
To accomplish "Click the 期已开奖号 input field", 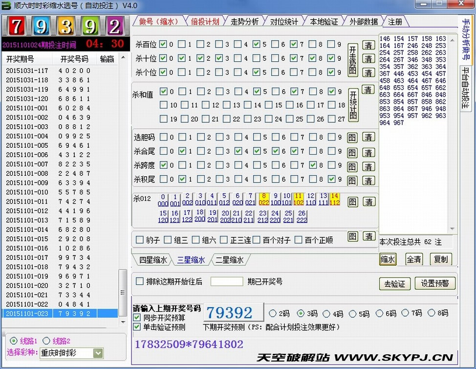I will 226,281.
